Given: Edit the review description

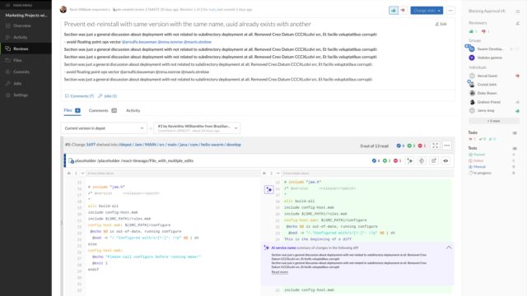Looking at the screenshot, I should click(x=441, y=24).
